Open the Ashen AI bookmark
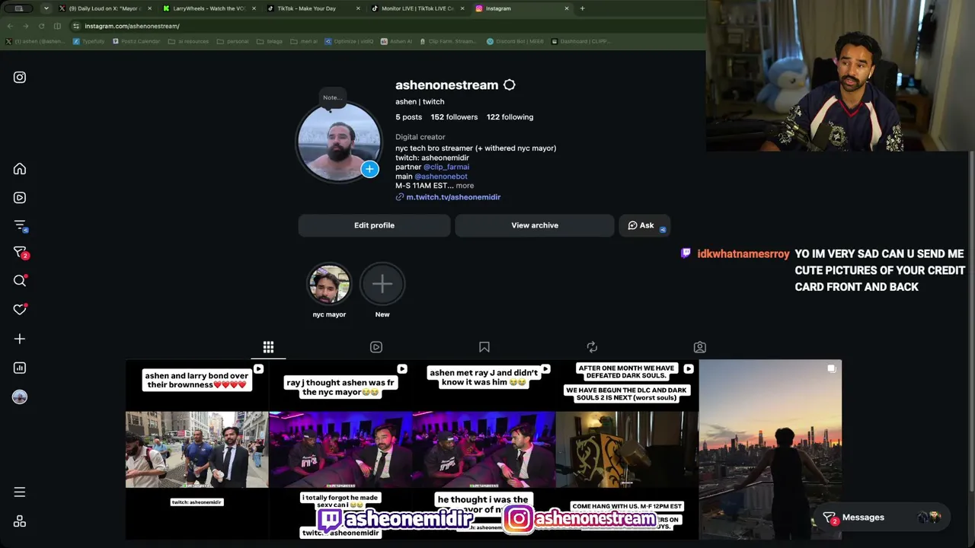Image resolution: width=975 pixels, height=548 pixels. (x=397, y=41)
